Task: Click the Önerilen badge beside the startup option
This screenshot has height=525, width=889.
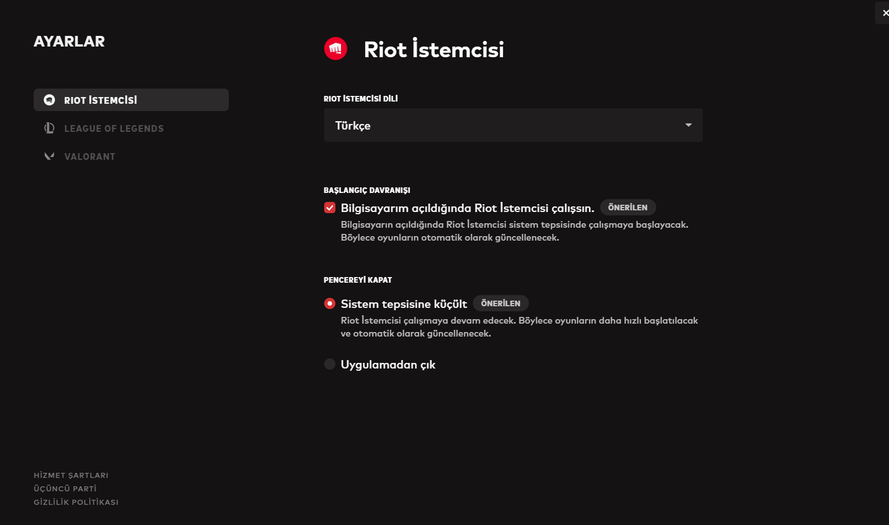Action: pyautogui.click(x=628, y=208)
